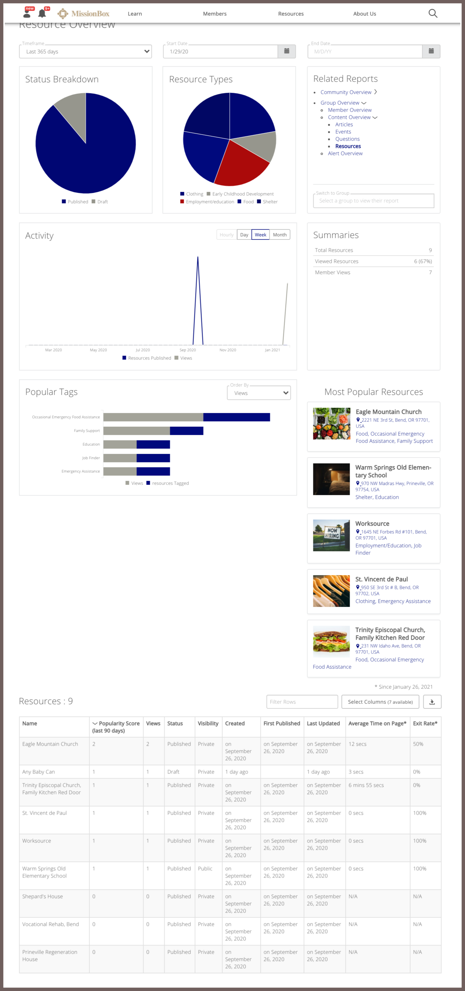Open the Order By Views dropdown
Viewport: 465px width, 991px height.
pyautogui.click(x=259, y=393)
